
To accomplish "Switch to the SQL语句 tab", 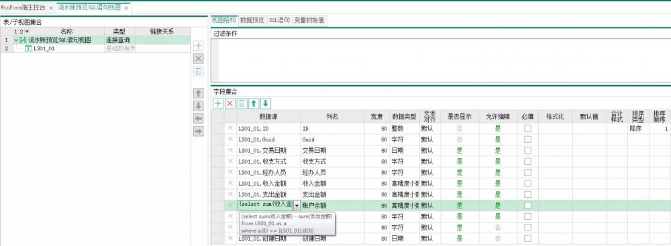I will [279, 20].
